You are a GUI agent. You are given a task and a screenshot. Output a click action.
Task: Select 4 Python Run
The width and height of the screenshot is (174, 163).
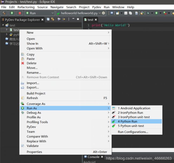(x=137, y=122)
